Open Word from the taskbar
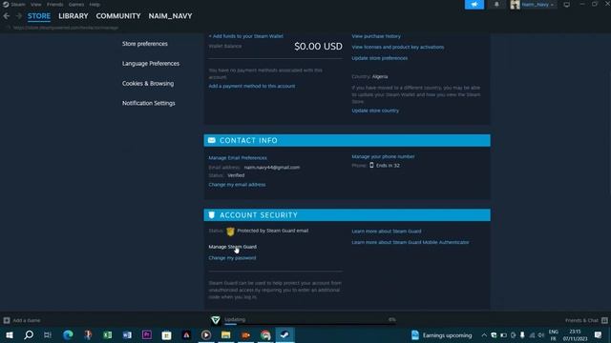 point(127,334)
